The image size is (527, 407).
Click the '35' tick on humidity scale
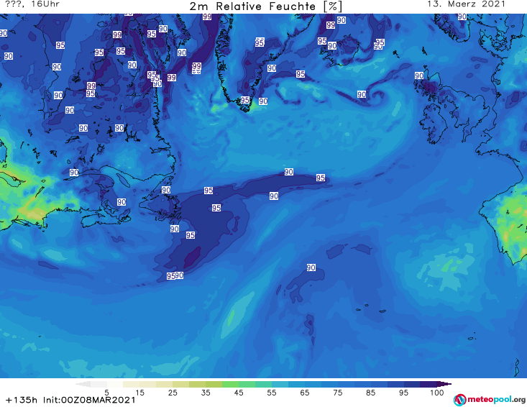click(x=206, y=393)
